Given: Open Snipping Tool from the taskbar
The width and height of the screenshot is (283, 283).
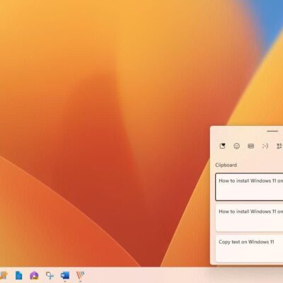Looking at the screenshot, I should [x=50, y=275].
